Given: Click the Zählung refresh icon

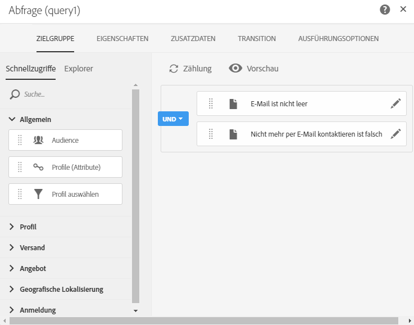Looking at the screenshot, I should (174, 69).
